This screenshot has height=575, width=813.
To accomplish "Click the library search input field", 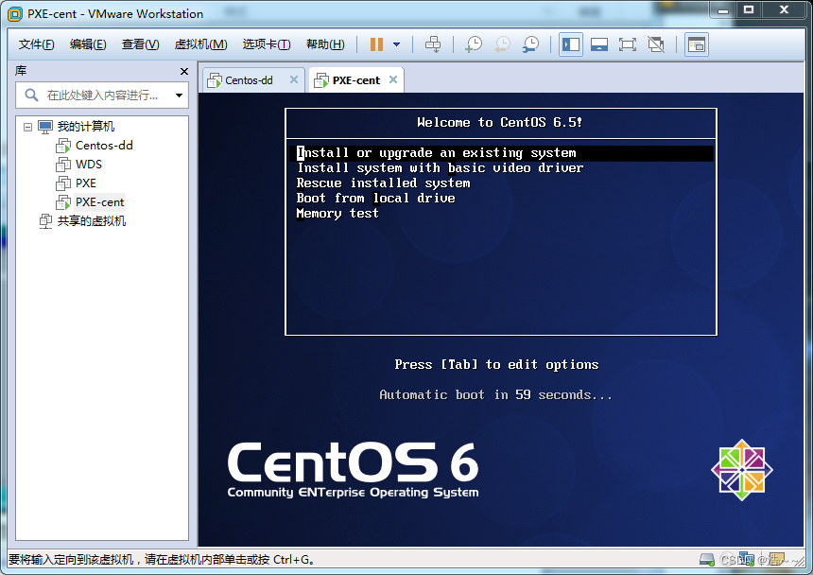I will click(104, 96).
